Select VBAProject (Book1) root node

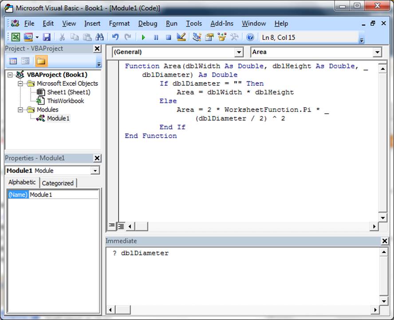(57, 75)
